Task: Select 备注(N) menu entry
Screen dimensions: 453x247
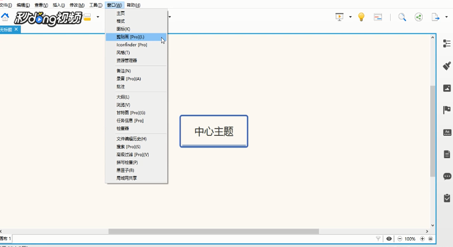Action: pyautogui.click(x=136, y=71)
